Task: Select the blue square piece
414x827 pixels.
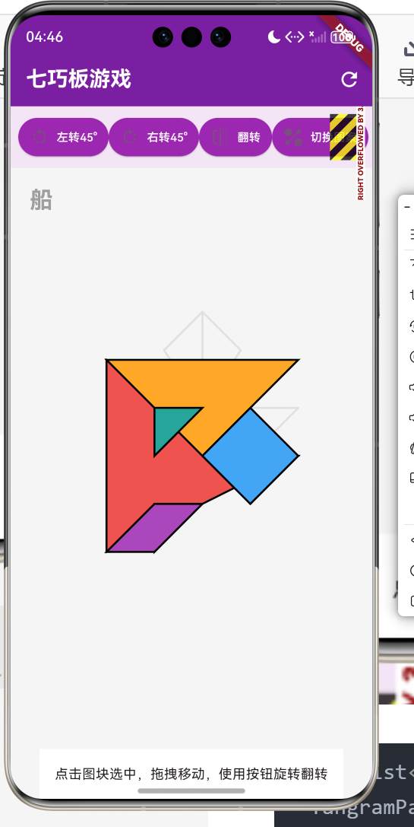Action: point(251,456)
